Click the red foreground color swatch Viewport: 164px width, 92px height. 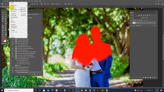(4, 39)
